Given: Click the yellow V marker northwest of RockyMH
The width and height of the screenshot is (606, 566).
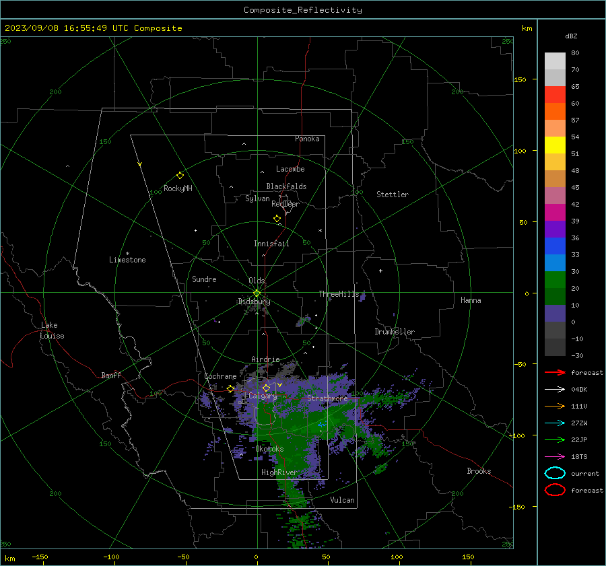Looking at the screenshot, I should (x=140, y=164).
